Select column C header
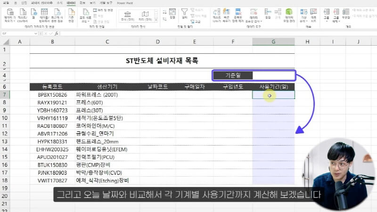 coord(107,42)
